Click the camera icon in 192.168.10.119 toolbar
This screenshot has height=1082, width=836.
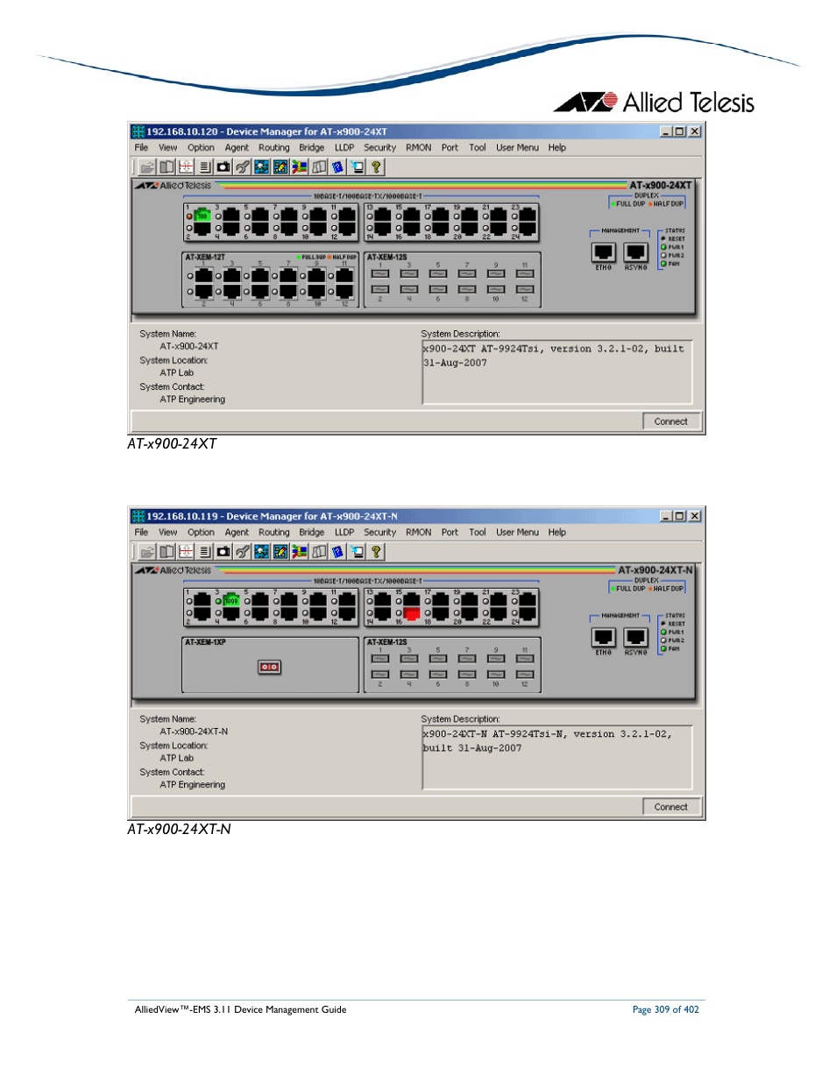coord(223,551)
